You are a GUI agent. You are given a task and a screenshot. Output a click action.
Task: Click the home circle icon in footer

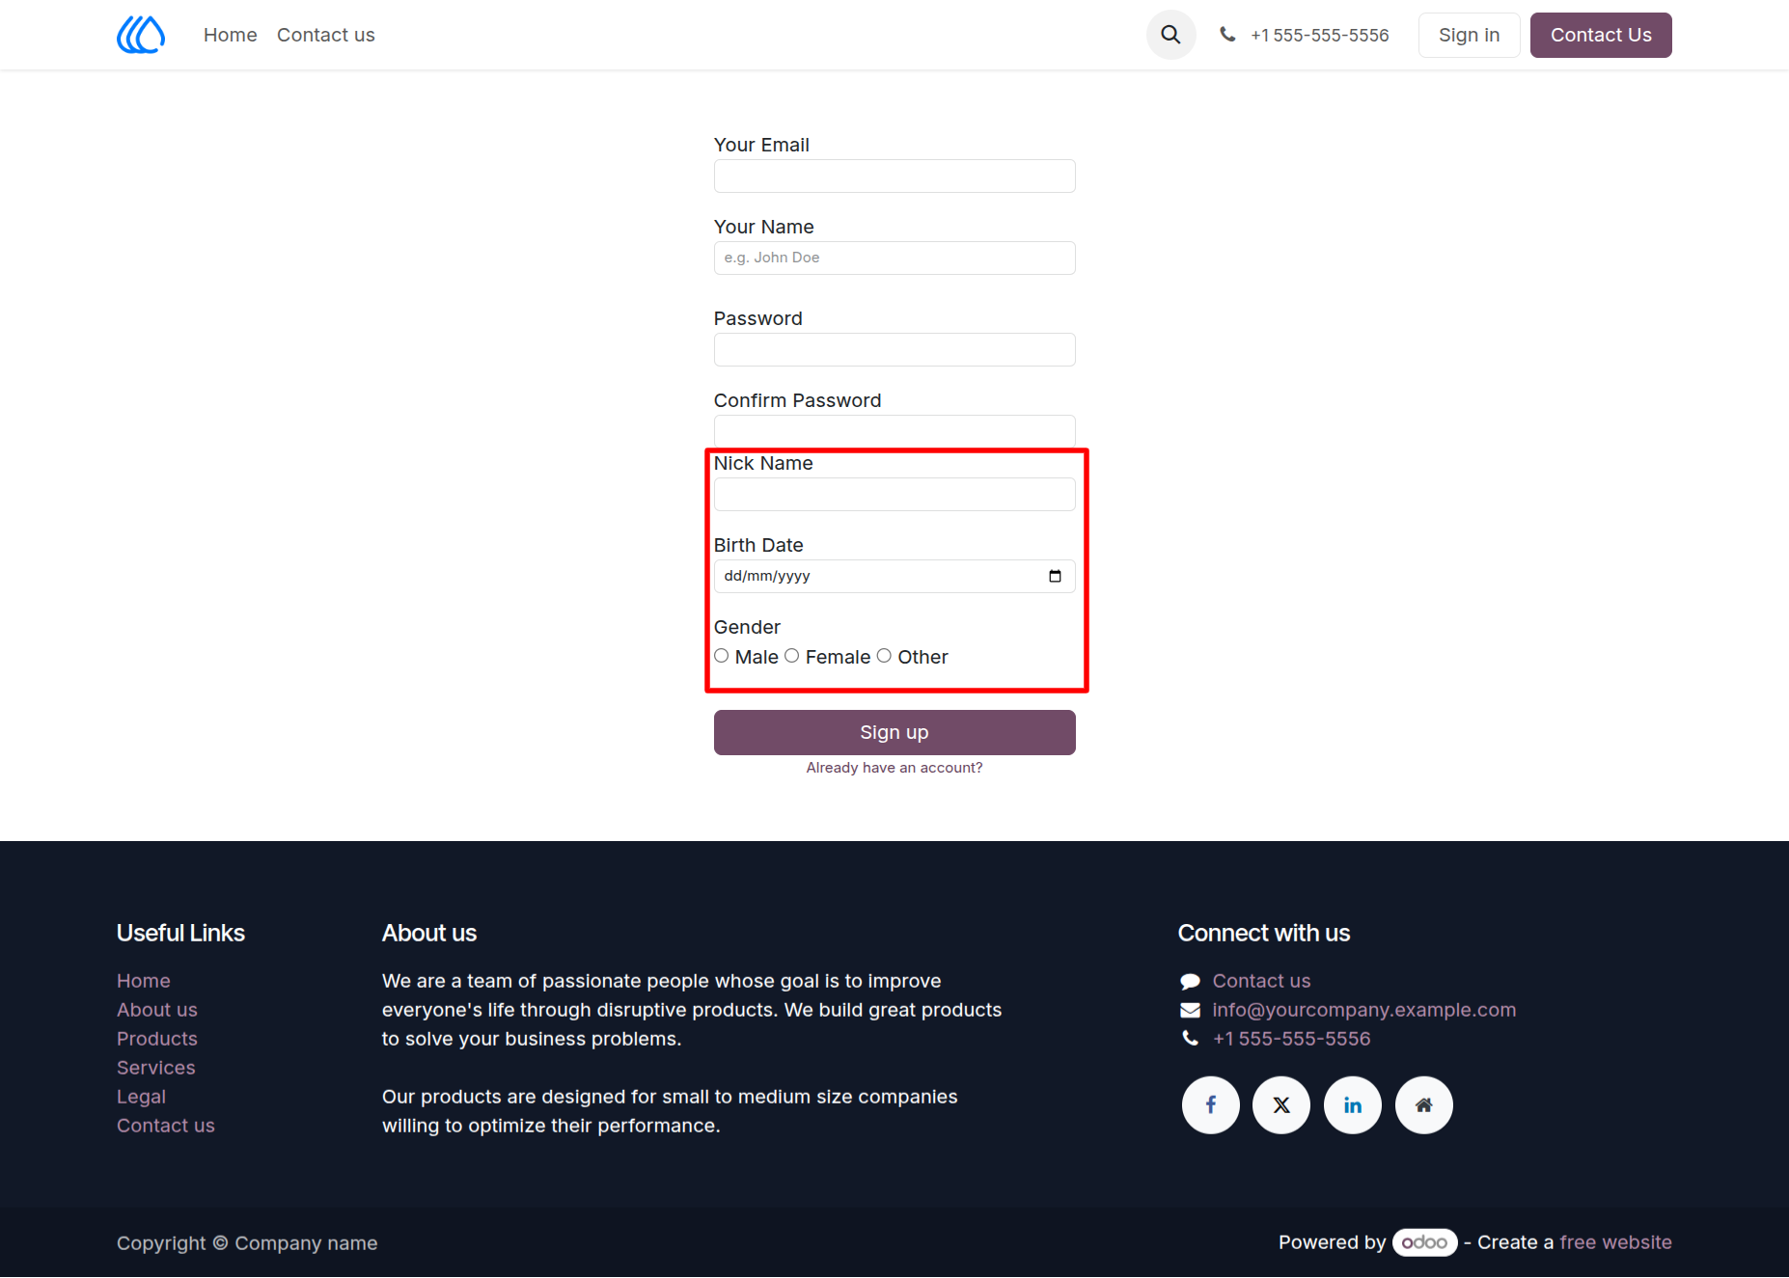click(x=1423, y=1104)
